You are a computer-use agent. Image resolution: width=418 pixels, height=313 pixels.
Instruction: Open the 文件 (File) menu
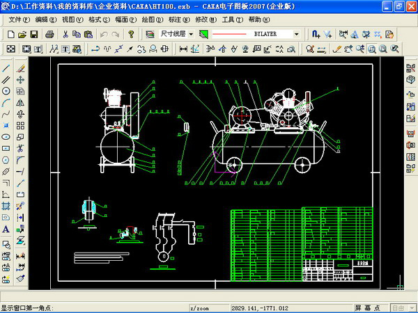click(18, 19)
